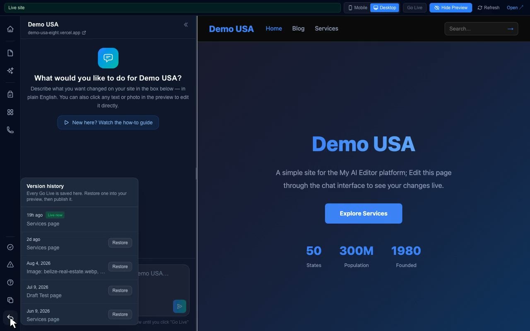Viewport: 530px width, 331px height.
Task: Click the phone icon in sidebar
Action: 10,130
